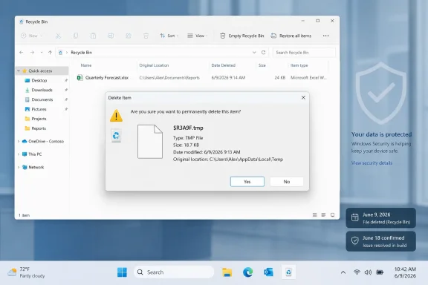
Task: Open the Reports folder in sidebar
Action: 39,128
